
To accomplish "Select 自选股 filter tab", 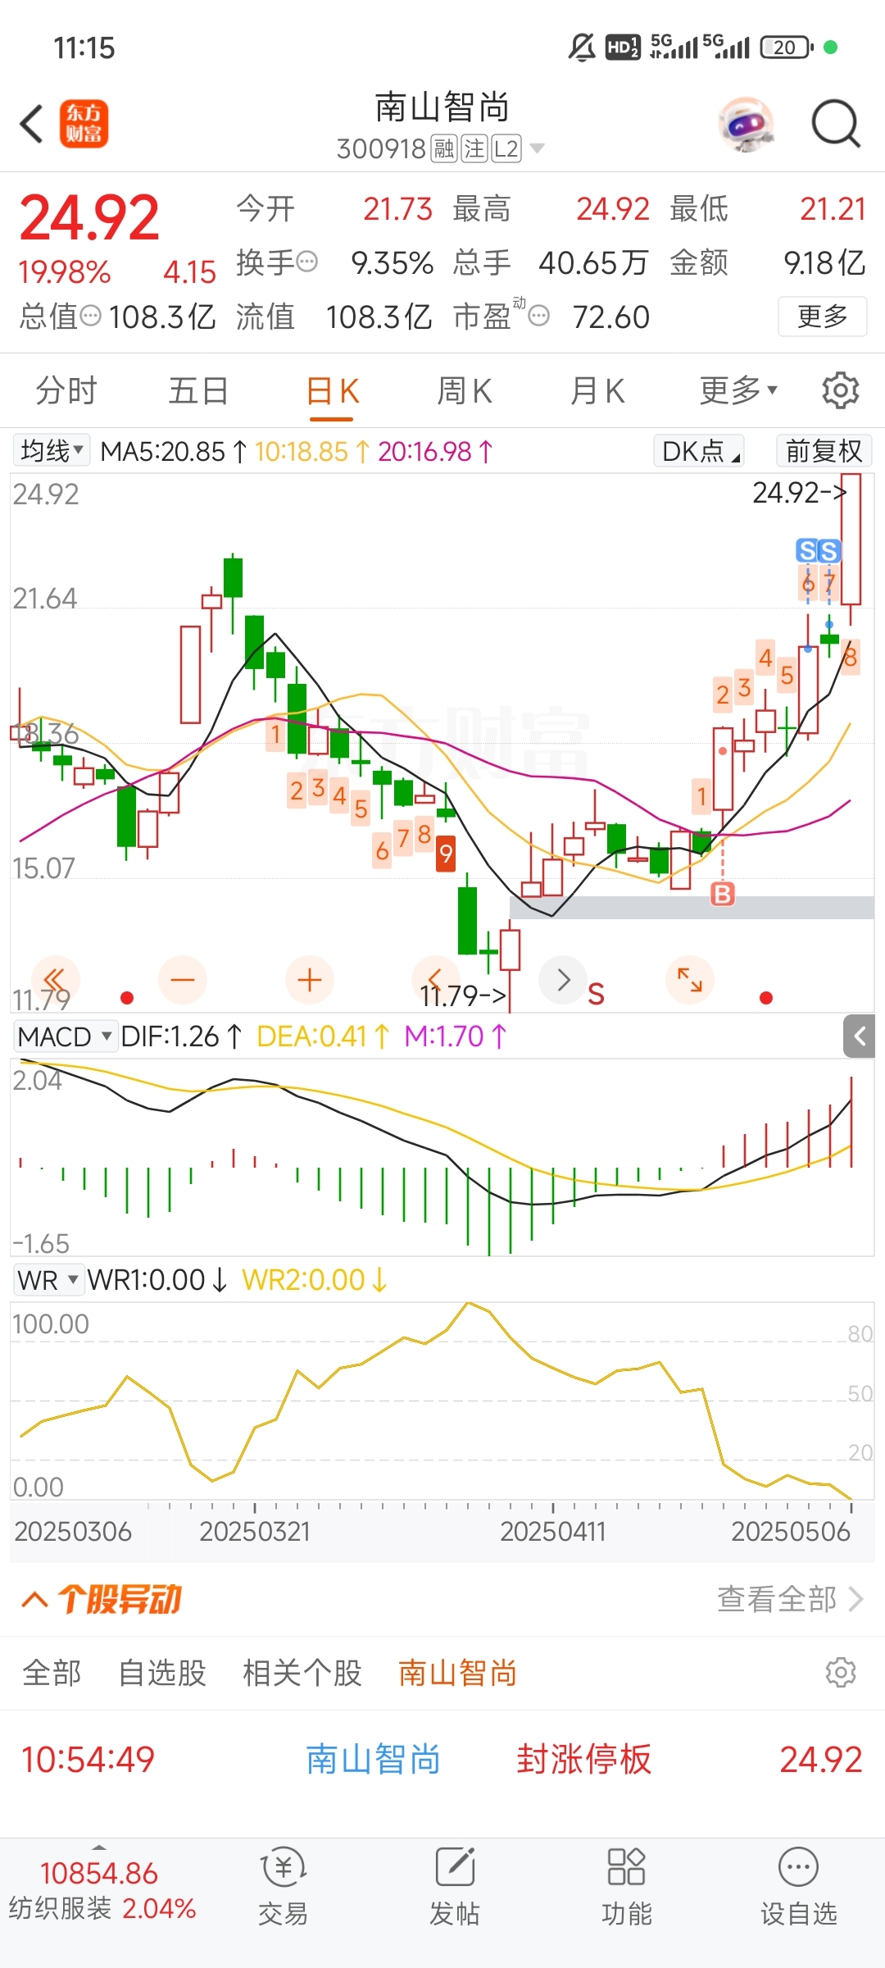I will (162, 1673).
